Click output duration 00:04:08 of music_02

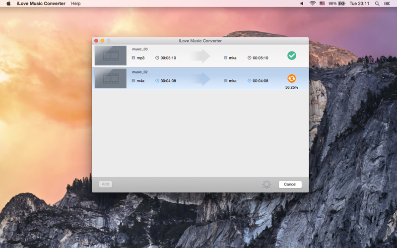coord(260,81)
